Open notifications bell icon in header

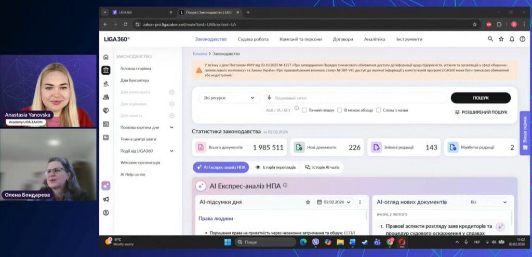512,39
